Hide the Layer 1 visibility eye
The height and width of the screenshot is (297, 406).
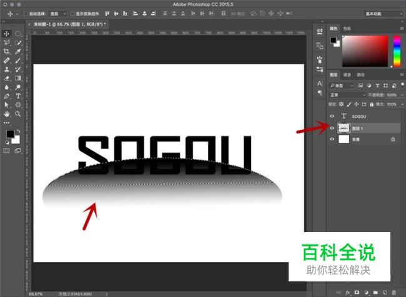click(x=332, y=128)
